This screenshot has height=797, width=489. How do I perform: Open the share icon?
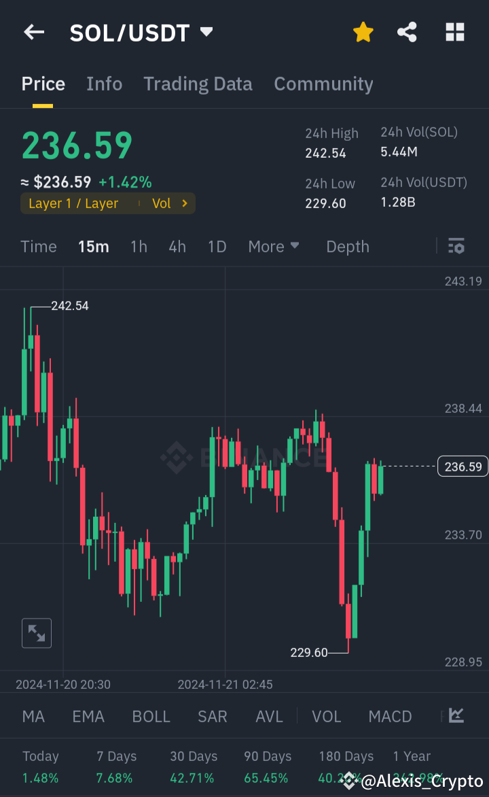point(407,32)
